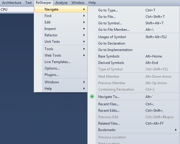Expand the Windows submenu

coord(61,82)
